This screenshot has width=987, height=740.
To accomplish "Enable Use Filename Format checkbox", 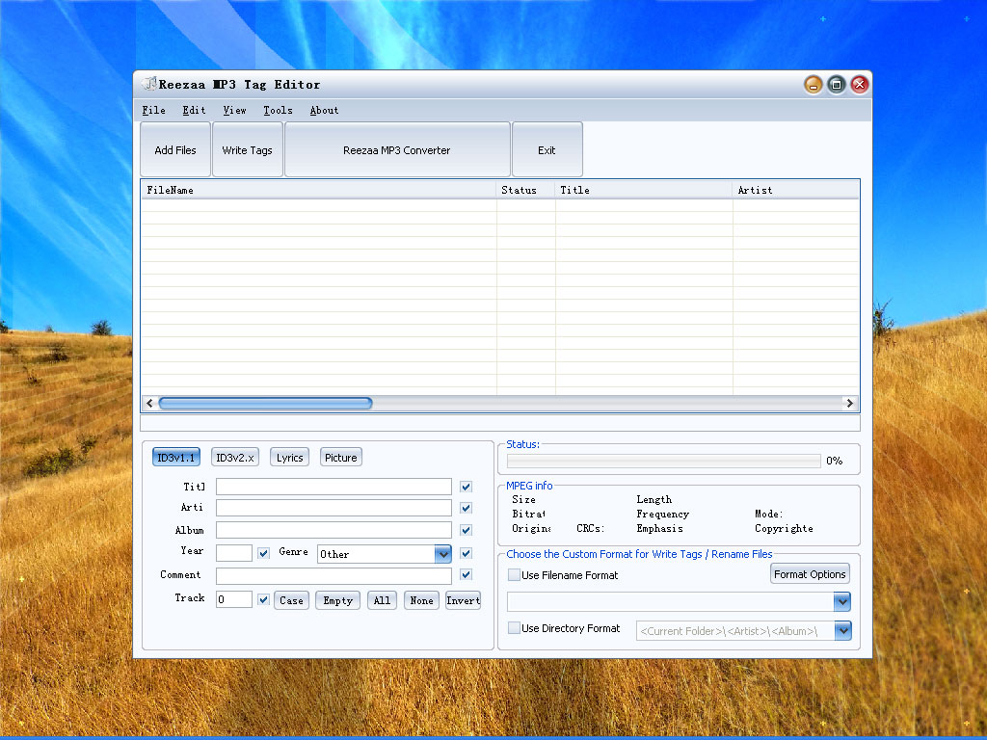I will click(x=515, y=574).
